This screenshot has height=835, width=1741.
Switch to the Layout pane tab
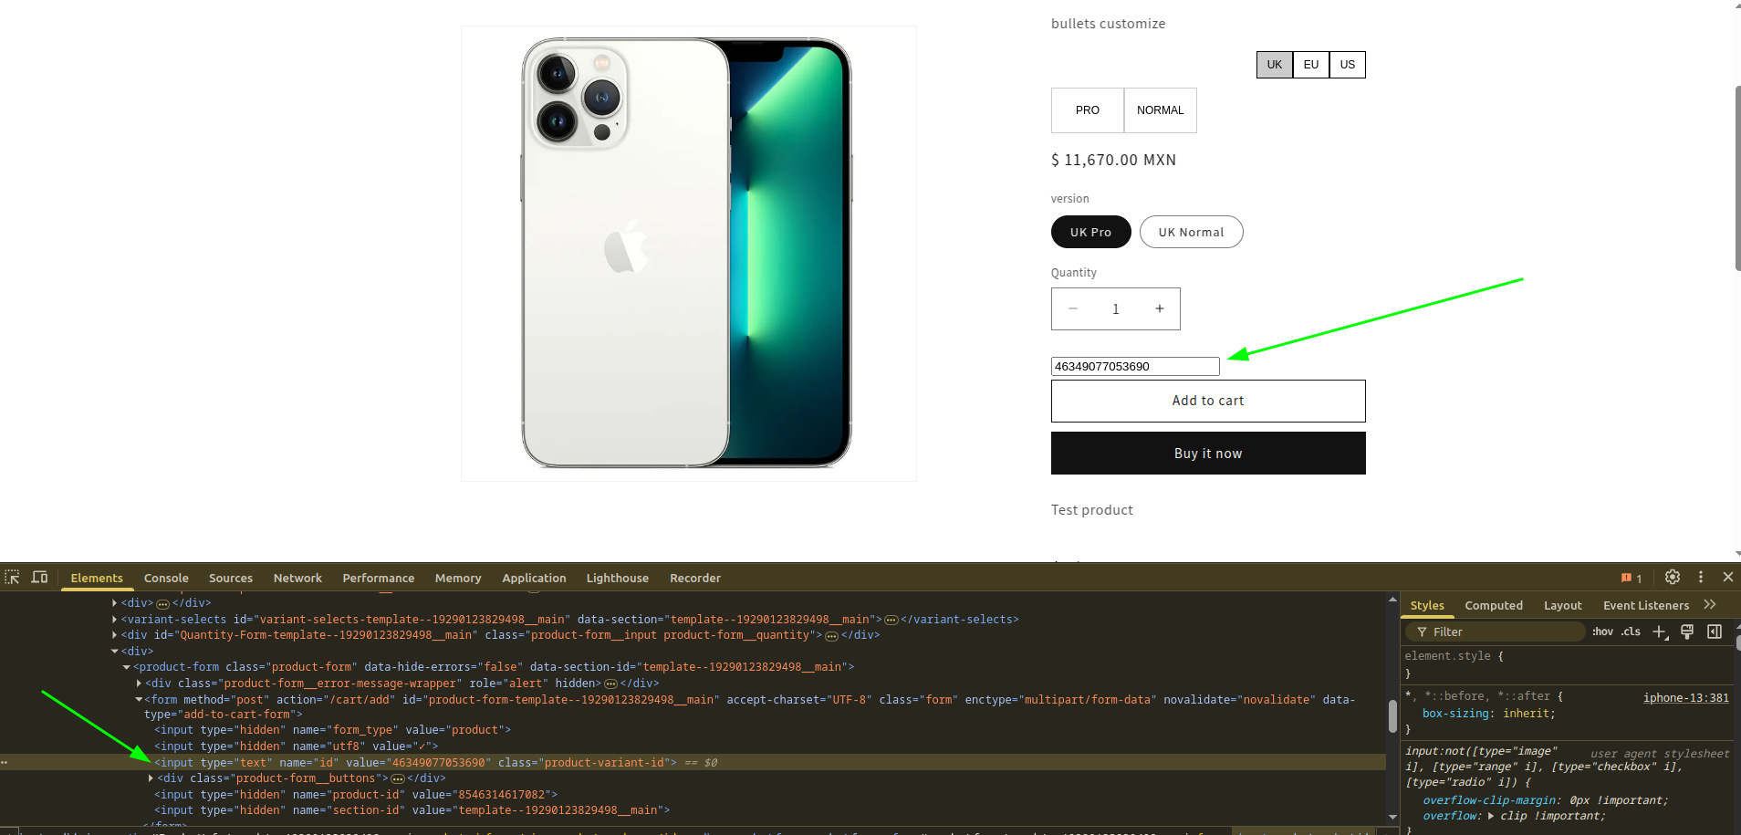pyautogui.click(x=1563, y=605)
